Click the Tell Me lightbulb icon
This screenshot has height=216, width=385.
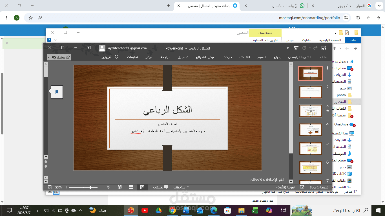116,57
